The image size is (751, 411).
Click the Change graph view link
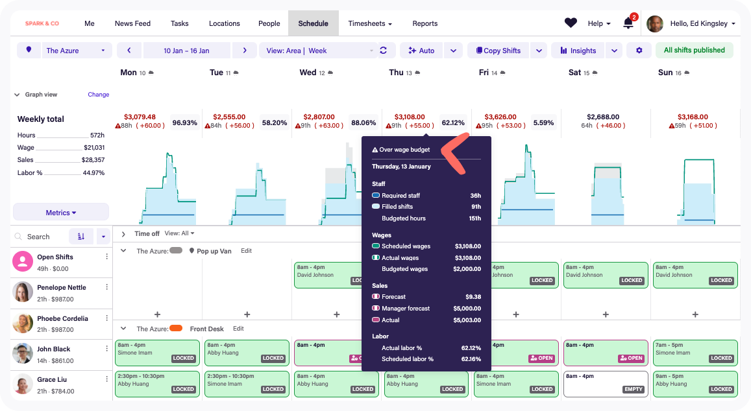(99, 95)
